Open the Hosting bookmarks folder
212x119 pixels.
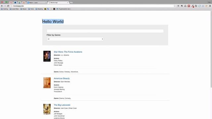coord(4,9)
